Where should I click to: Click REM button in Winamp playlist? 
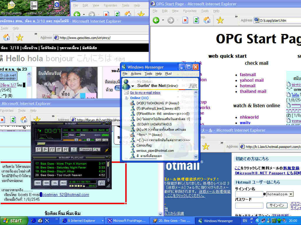46,183
